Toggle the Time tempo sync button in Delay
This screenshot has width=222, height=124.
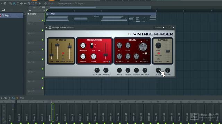coord(146,54)
